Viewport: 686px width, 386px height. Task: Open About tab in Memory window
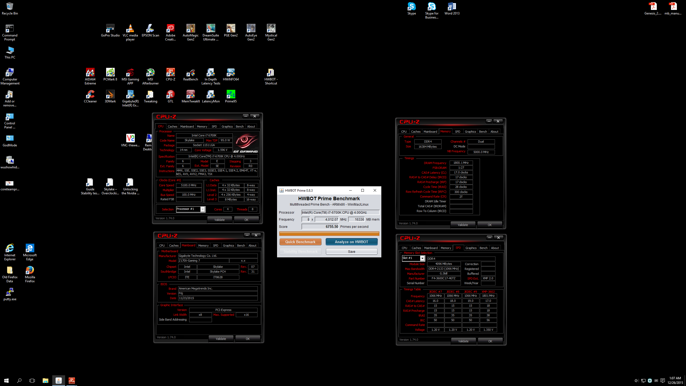click(494, 132)
